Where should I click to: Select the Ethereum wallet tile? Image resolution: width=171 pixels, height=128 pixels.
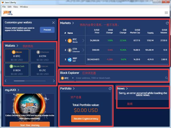pos(42,55)
